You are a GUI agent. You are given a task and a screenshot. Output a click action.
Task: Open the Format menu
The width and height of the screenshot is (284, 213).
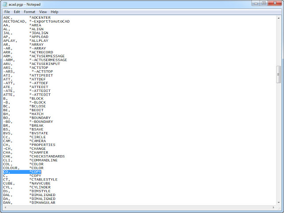pos(30,12)
